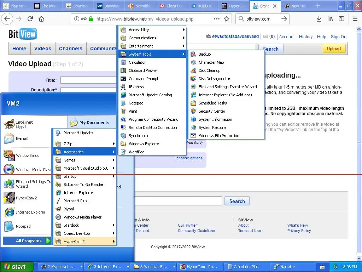The height and width of the screenshot is (272, 362).
Task: Switch to Calculator Plus in taskbar
Action: click(x=246, y=267)
